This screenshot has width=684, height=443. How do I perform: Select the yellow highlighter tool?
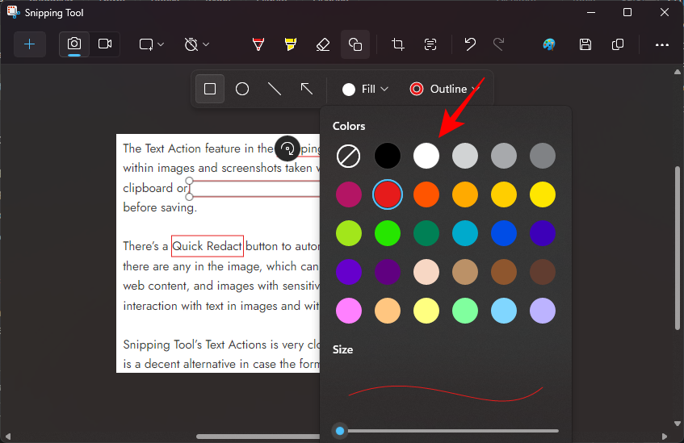(291, 44)
